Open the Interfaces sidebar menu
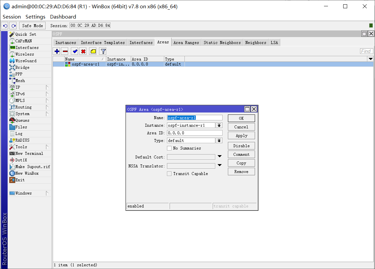Viewport: 375px width, 269px height. pos(30,48)
